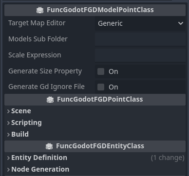
Task: Click the FuncGodotFGDPointClass header icon
Action: (x=50, y=99)
